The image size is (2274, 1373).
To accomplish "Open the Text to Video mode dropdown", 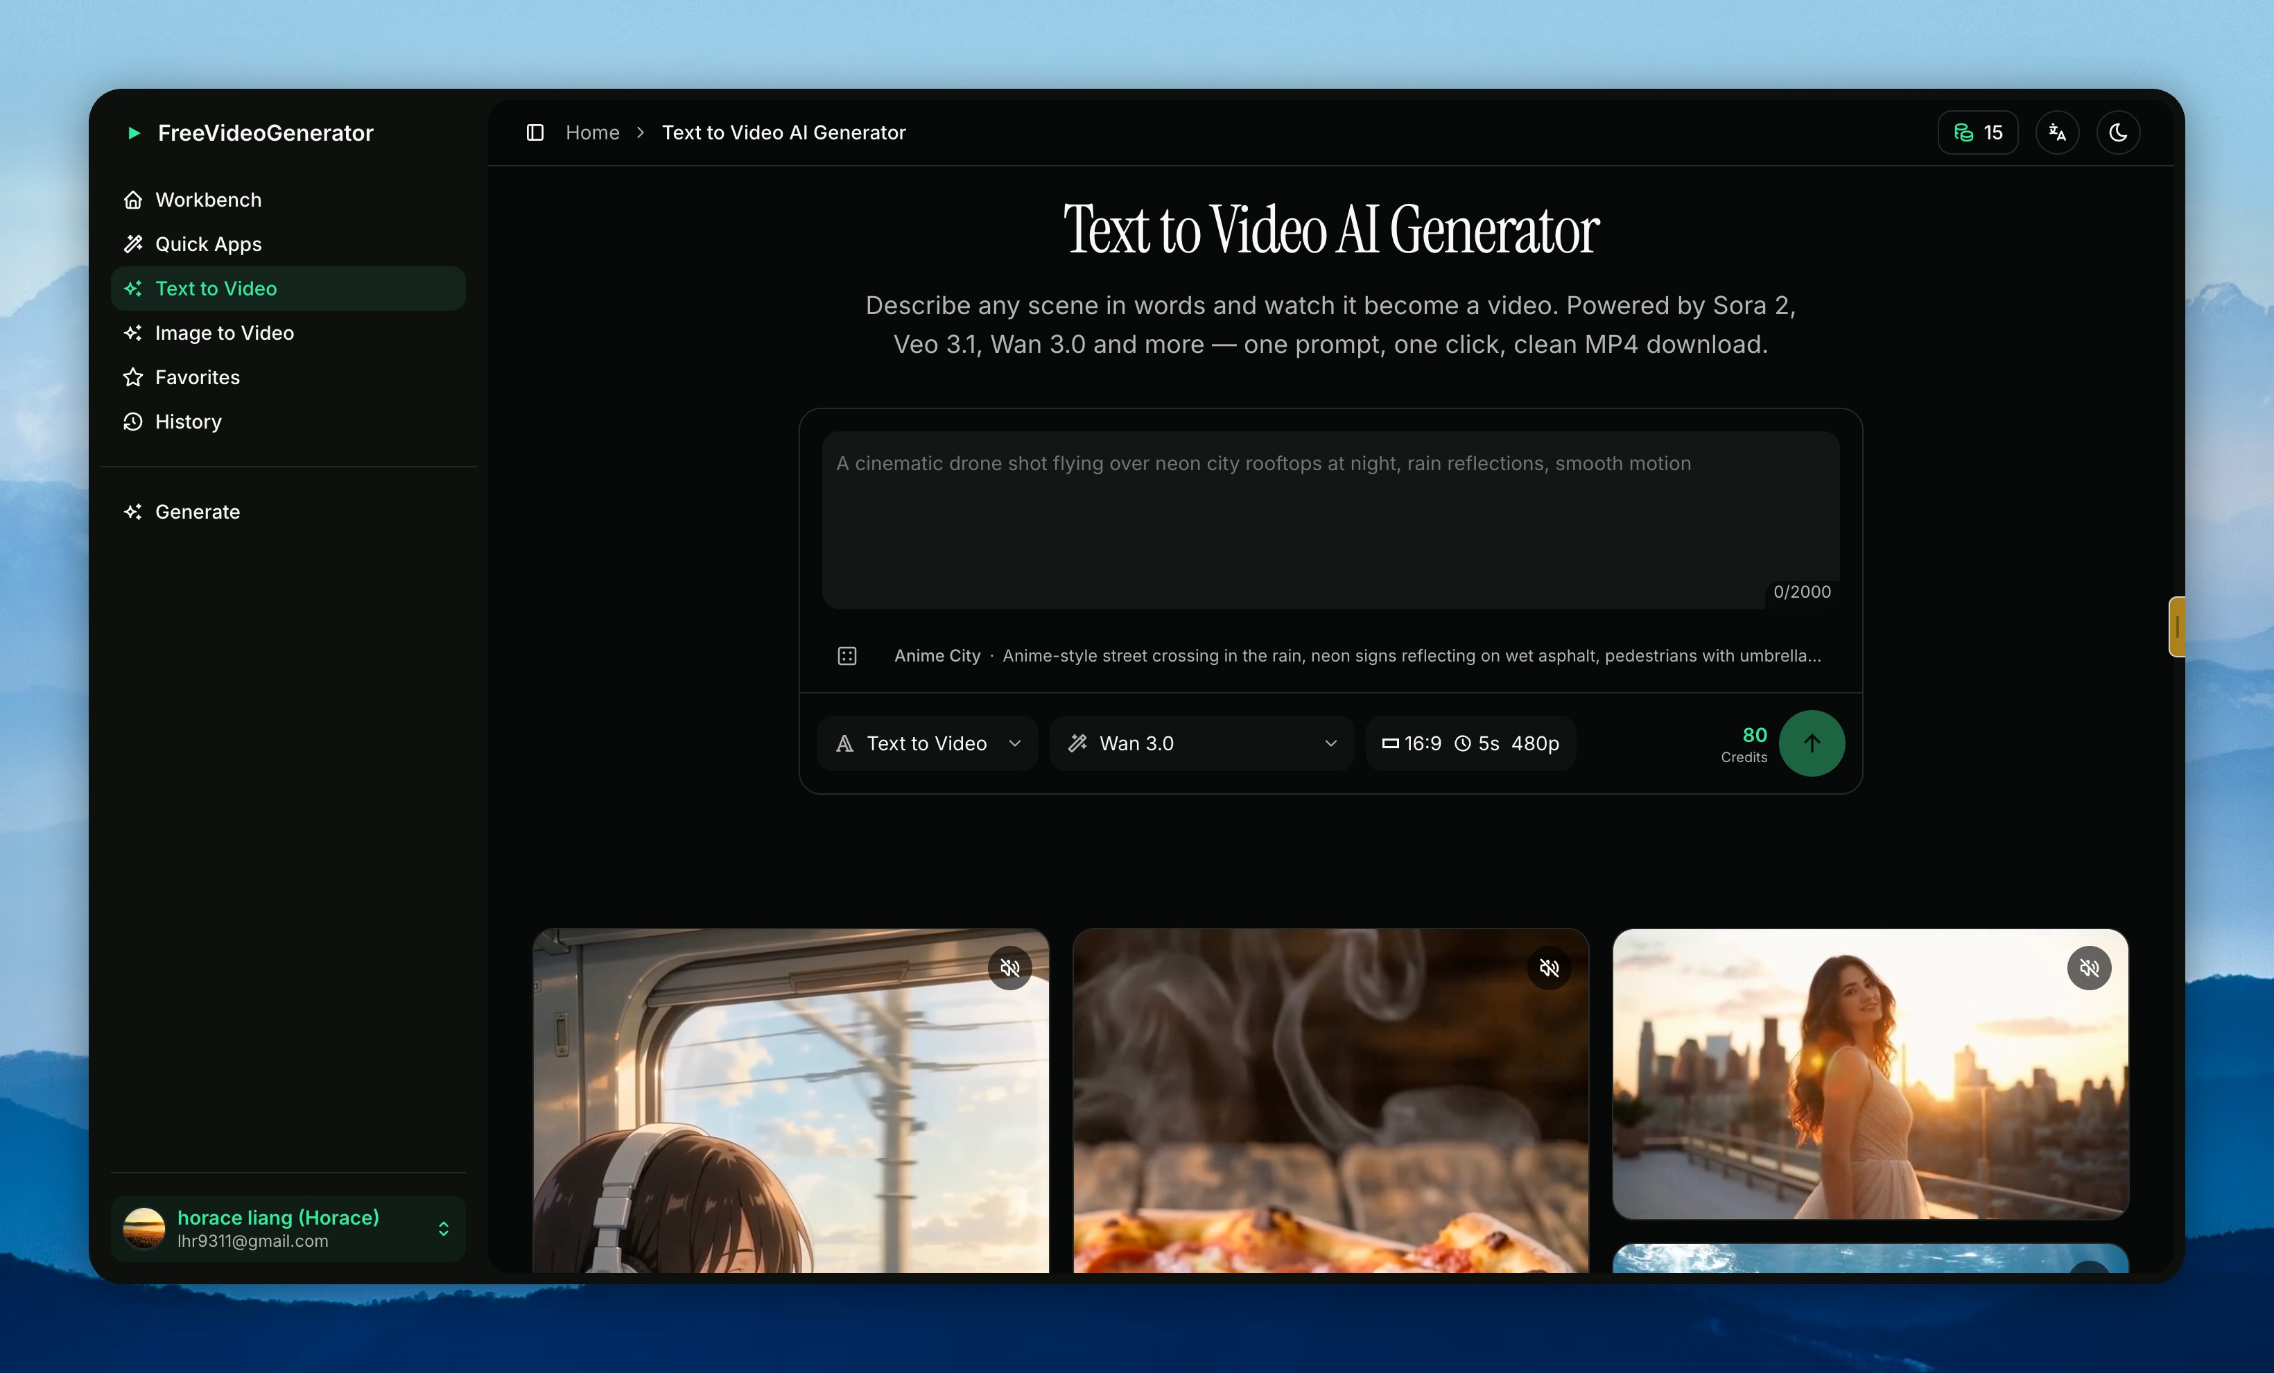I will 928,743.
